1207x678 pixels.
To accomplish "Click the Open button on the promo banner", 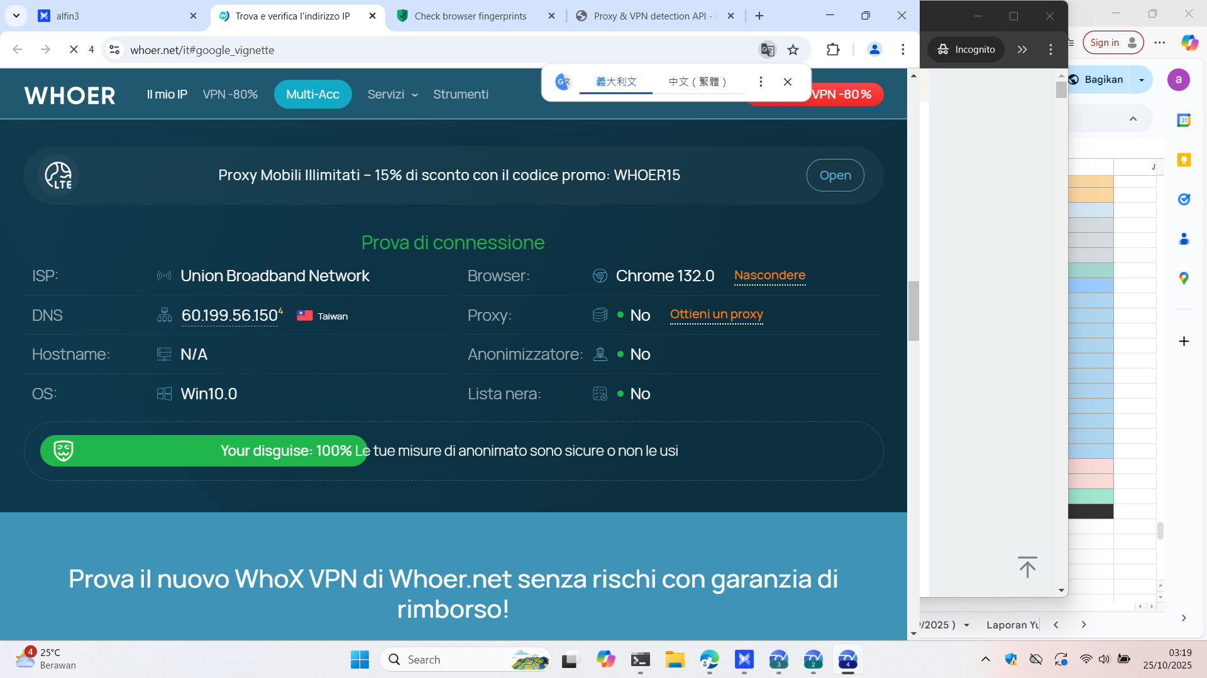I will (835, 176).
